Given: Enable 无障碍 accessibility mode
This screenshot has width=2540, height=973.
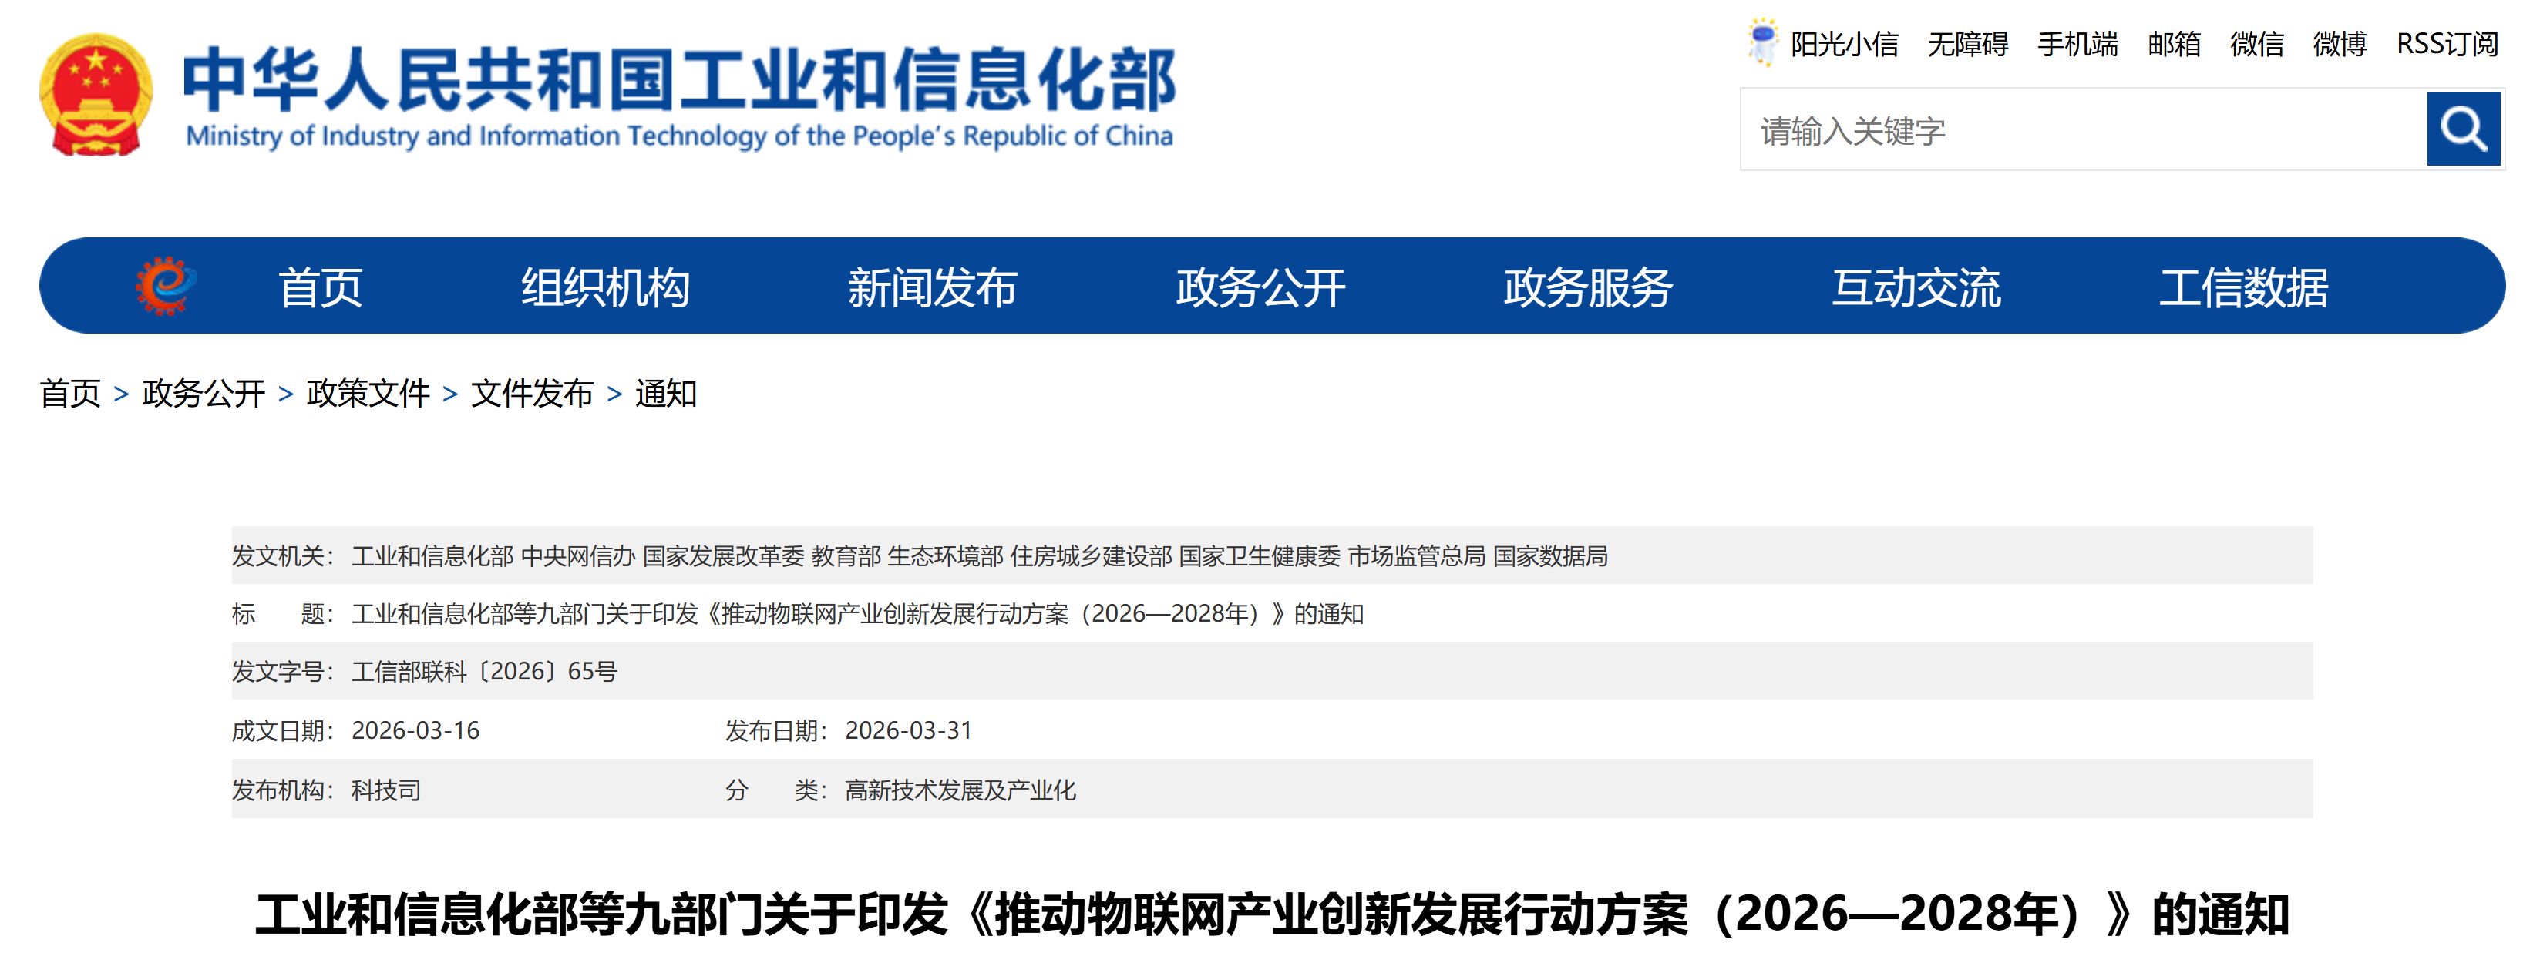Looking at the screenshot, I should [1968, 45].
